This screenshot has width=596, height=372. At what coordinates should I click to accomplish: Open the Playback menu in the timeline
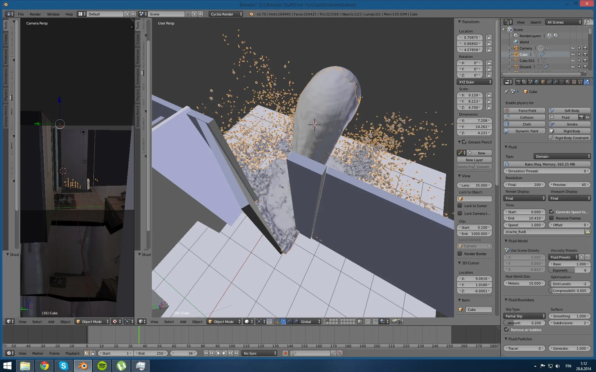(72, 353)
